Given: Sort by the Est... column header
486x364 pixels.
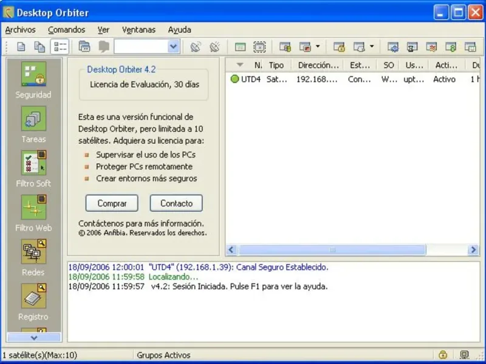Looking at the screenshot, I should pos(360,65).
